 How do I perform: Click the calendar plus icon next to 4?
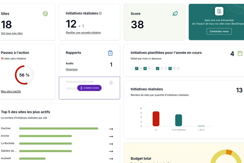coord(240,53)
